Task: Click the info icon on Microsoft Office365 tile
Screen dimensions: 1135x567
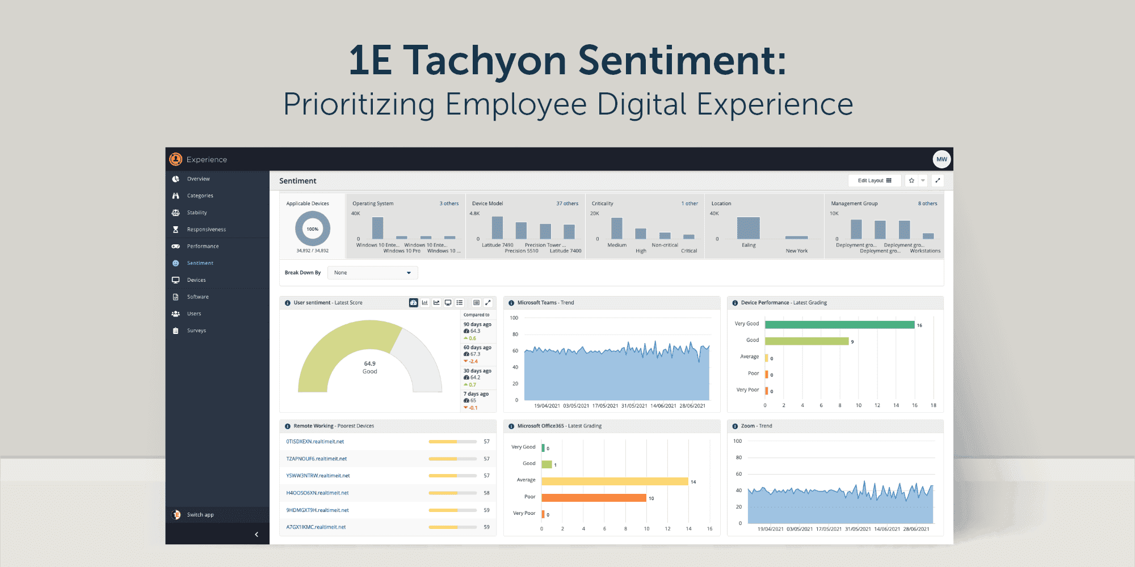Action: pos(511,426)
